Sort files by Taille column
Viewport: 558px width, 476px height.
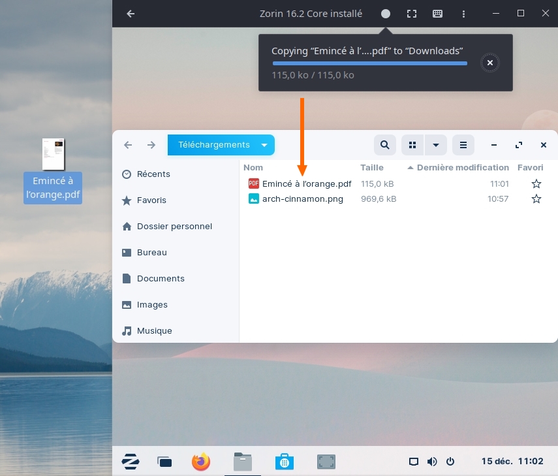point(372,168)
